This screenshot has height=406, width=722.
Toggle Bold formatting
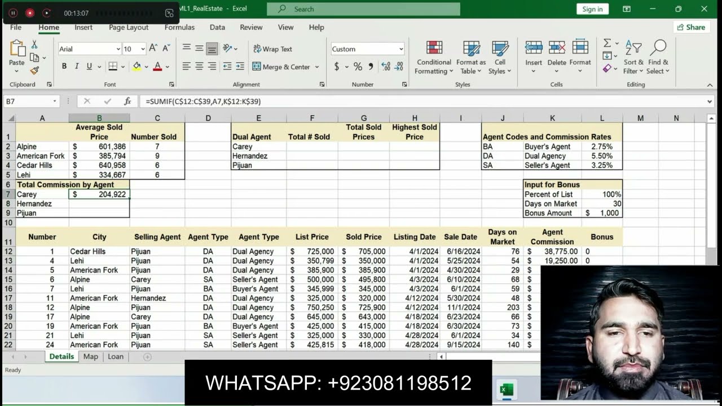pos(64,67)
